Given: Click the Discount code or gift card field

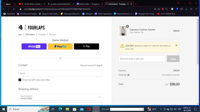Looking at the screenshot, I should click(x=142, y=59).
